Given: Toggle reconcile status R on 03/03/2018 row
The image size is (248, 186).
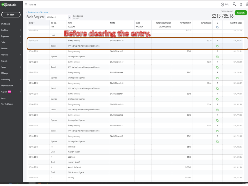Looking at the screenshot, I should (217, 115).
